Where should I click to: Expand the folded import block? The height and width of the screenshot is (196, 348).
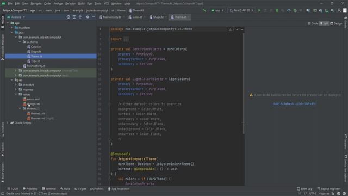point(126,39)
